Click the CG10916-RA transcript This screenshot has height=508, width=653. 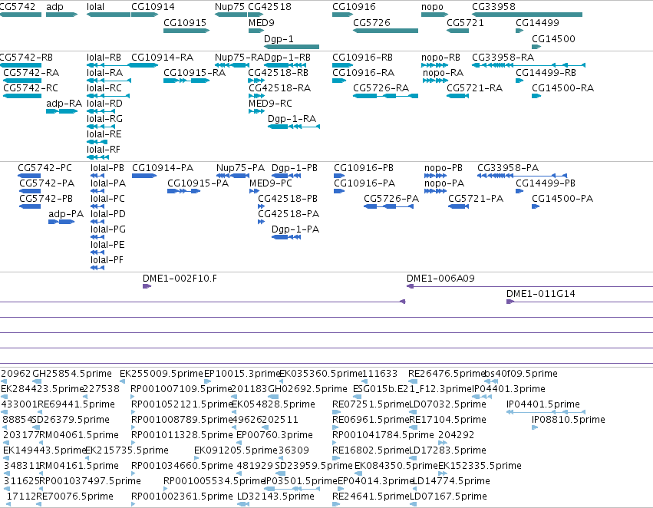339,81
